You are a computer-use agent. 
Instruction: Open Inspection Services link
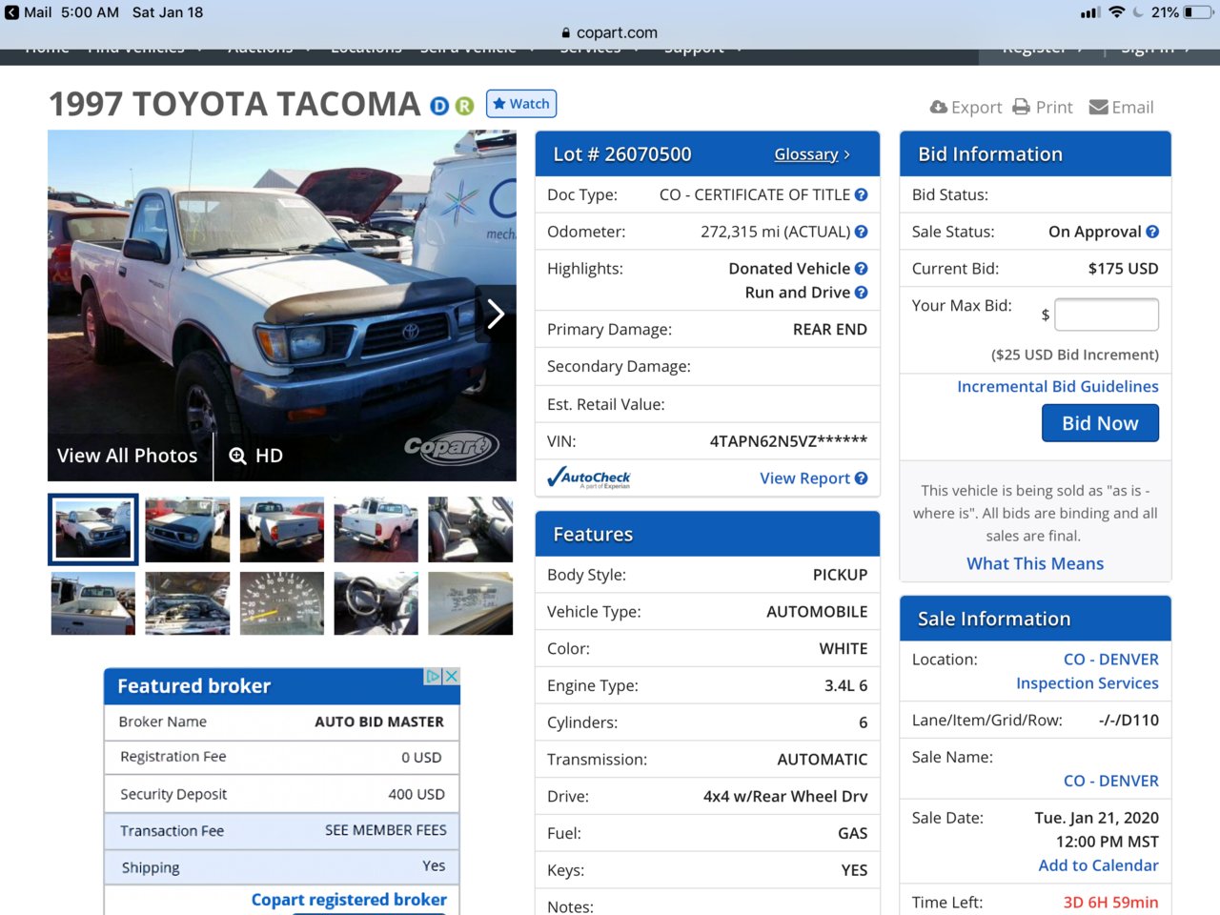(1088, 683)
